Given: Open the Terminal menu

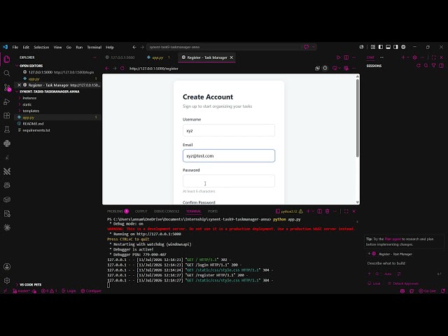Looking at the screenshot, I should [x=94, y=47].
